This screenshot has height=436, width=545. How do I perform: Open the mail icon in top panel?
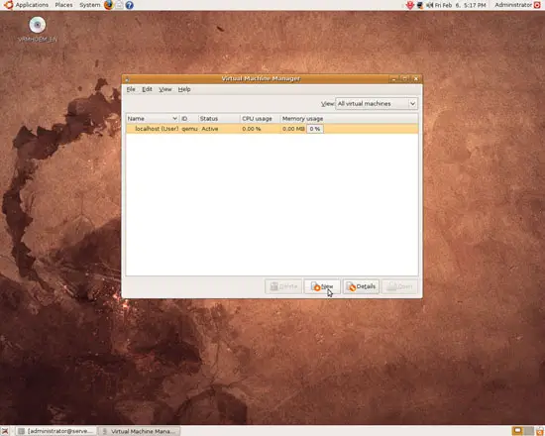click(119, 5)
